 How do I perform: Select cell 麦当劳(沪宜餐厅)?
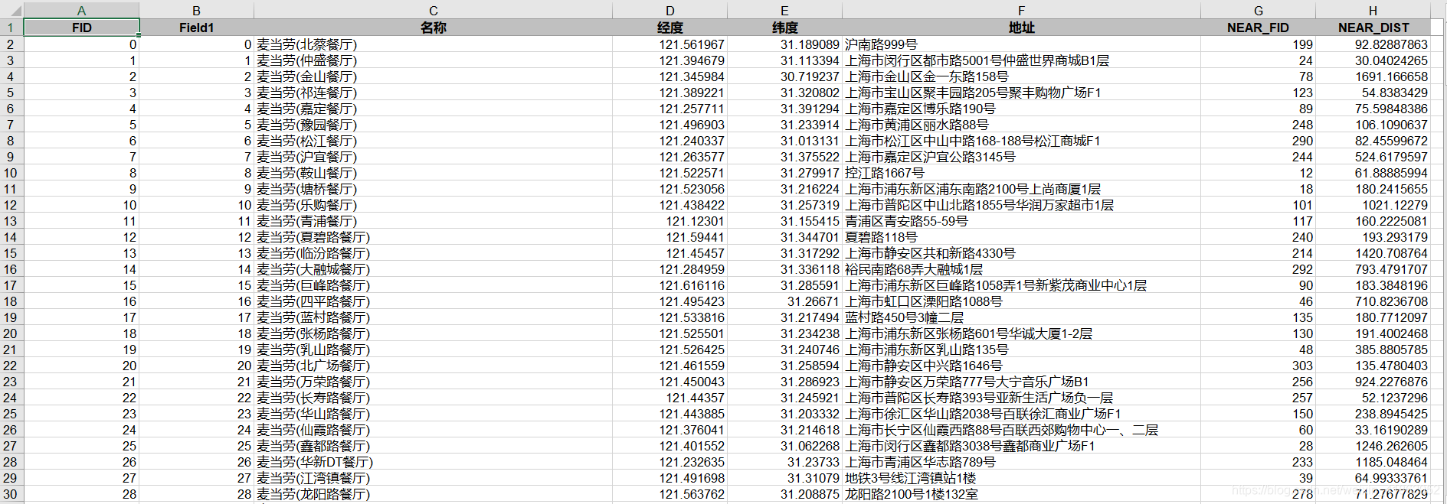click(433, 157)
